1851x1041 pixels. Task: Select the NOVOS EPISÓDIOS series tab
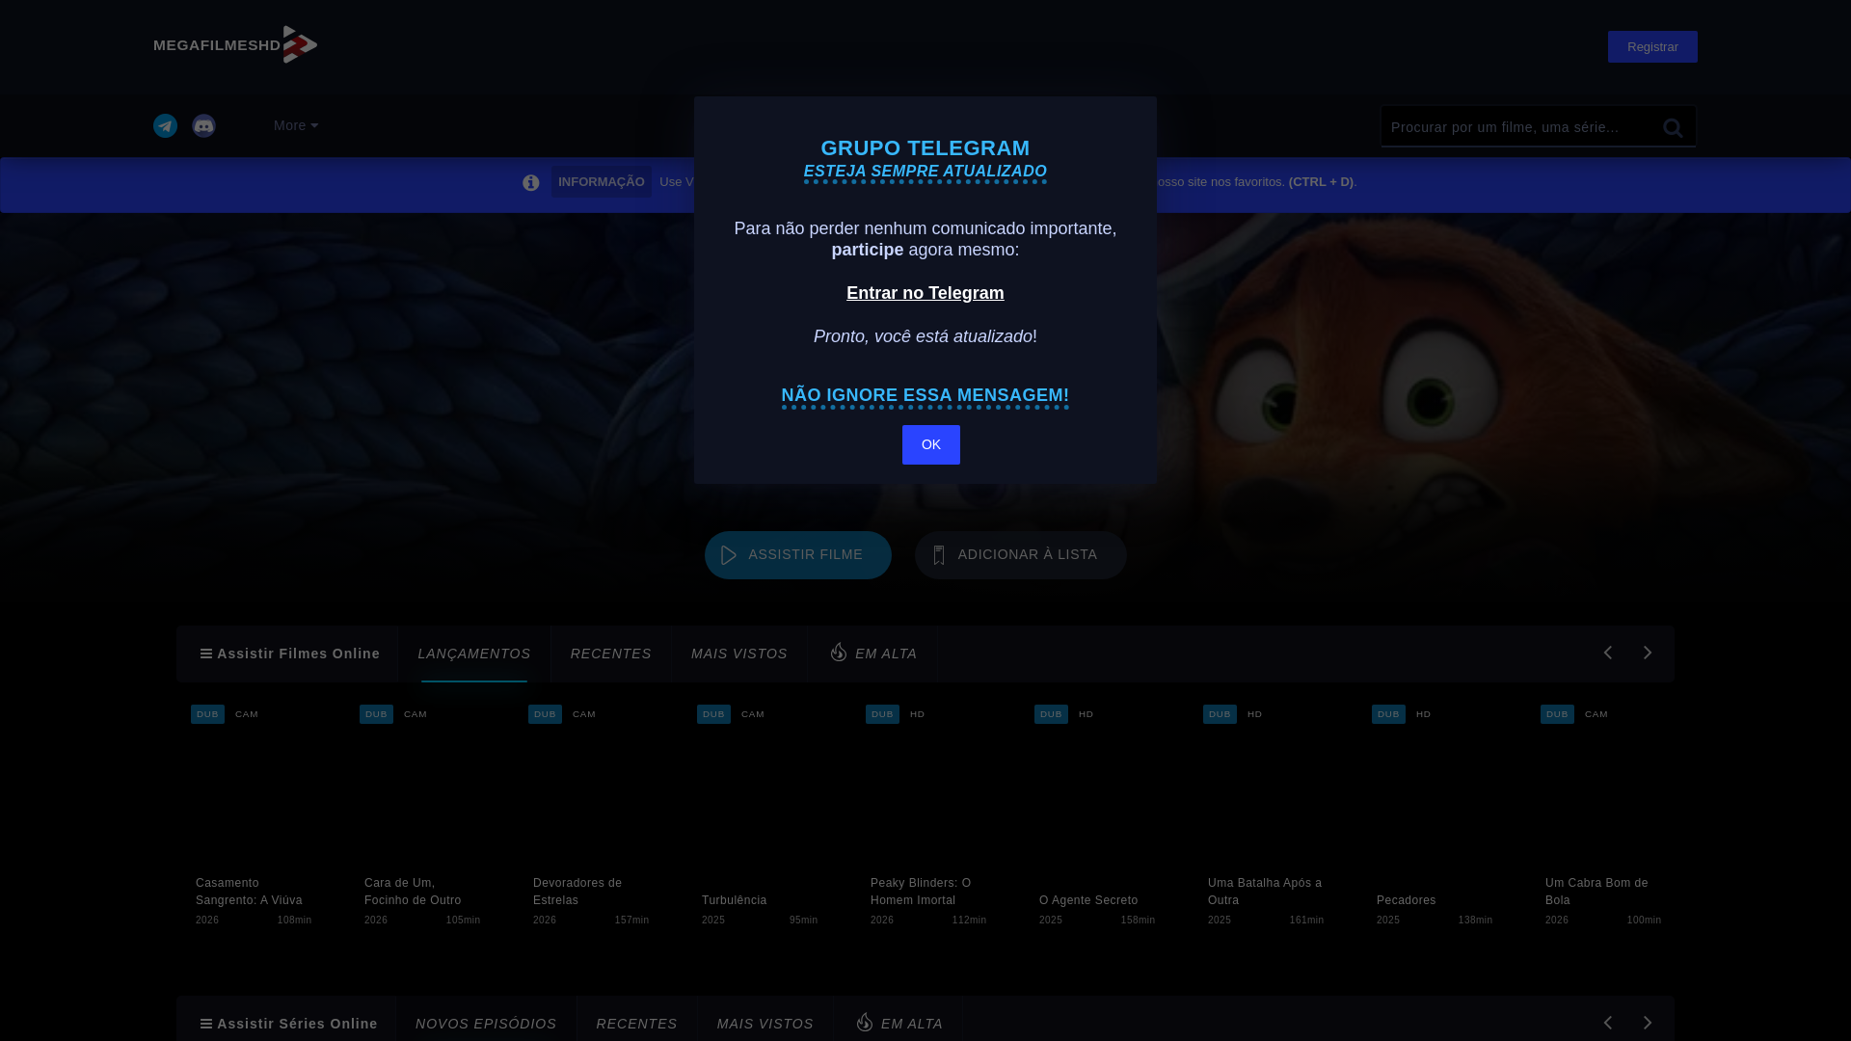pos(486,1024)
